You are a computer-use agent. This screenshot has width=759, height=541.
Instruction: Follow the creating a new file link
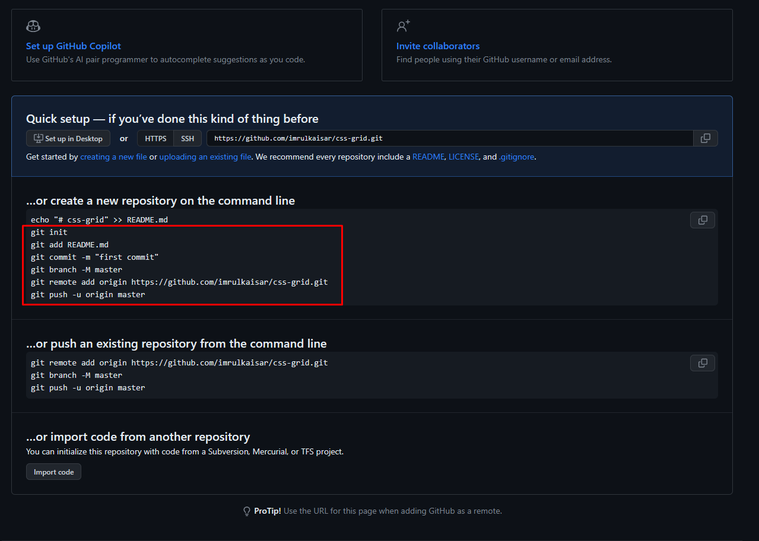(113, 157)
